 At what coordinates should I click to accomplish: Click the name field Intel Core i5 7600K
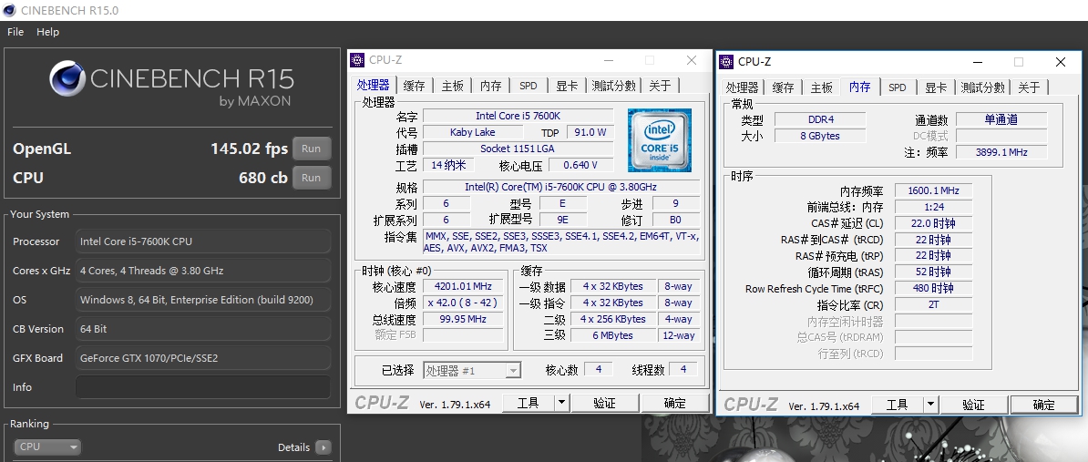click(x=518, y=115)
